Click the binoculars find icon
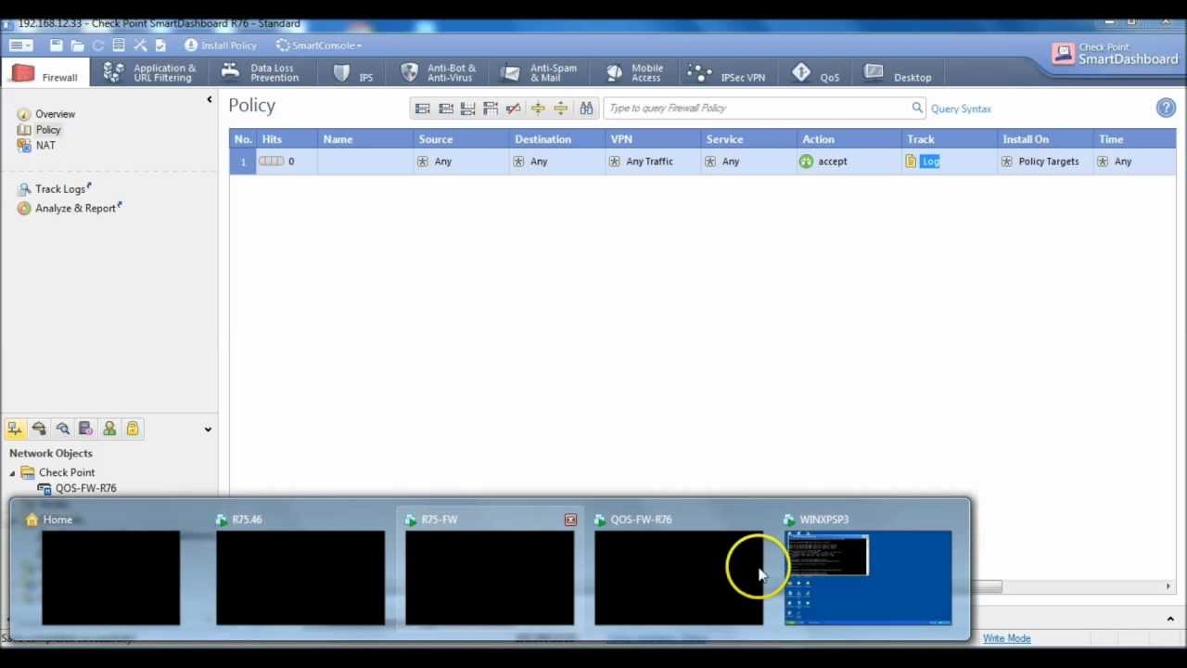The width and height of the screenshot is (1187, 668). coord(586,109)
